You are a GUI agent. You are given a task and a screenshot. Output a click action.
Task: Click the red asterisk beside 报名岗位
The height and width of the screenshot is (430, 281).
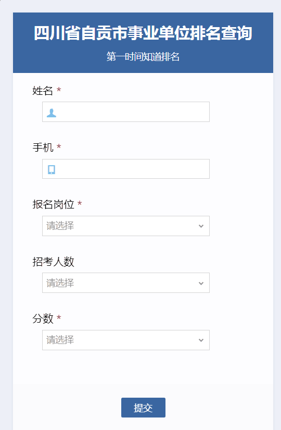[80, 203]
